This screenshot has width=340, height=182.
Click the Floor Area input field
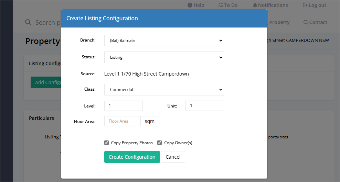(x=123, y=121)
